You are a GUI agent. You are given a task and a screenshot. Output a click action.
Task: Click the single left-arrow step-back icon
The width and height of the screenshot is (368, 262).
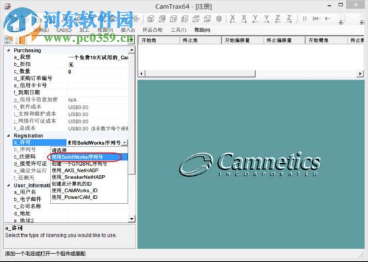(327, 19)
